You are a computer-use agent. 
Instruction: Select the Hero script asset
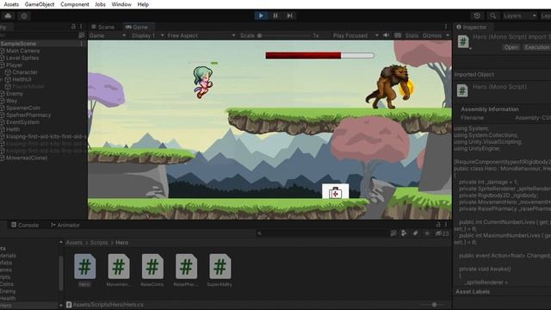point(84,270)
